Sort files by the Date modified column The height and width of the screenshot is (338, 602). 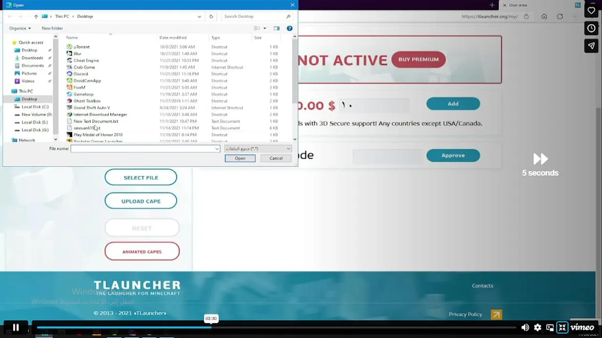173,38
